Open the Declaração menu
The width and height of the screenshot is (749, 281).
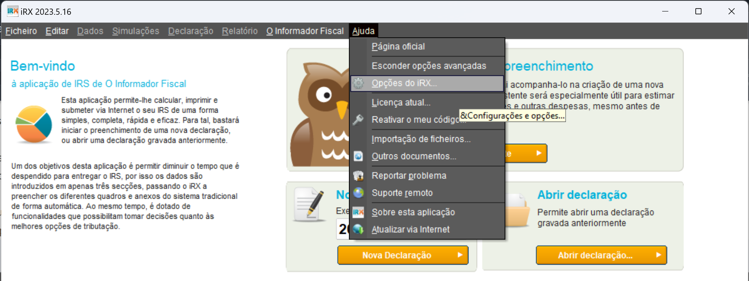pos(190,31)
